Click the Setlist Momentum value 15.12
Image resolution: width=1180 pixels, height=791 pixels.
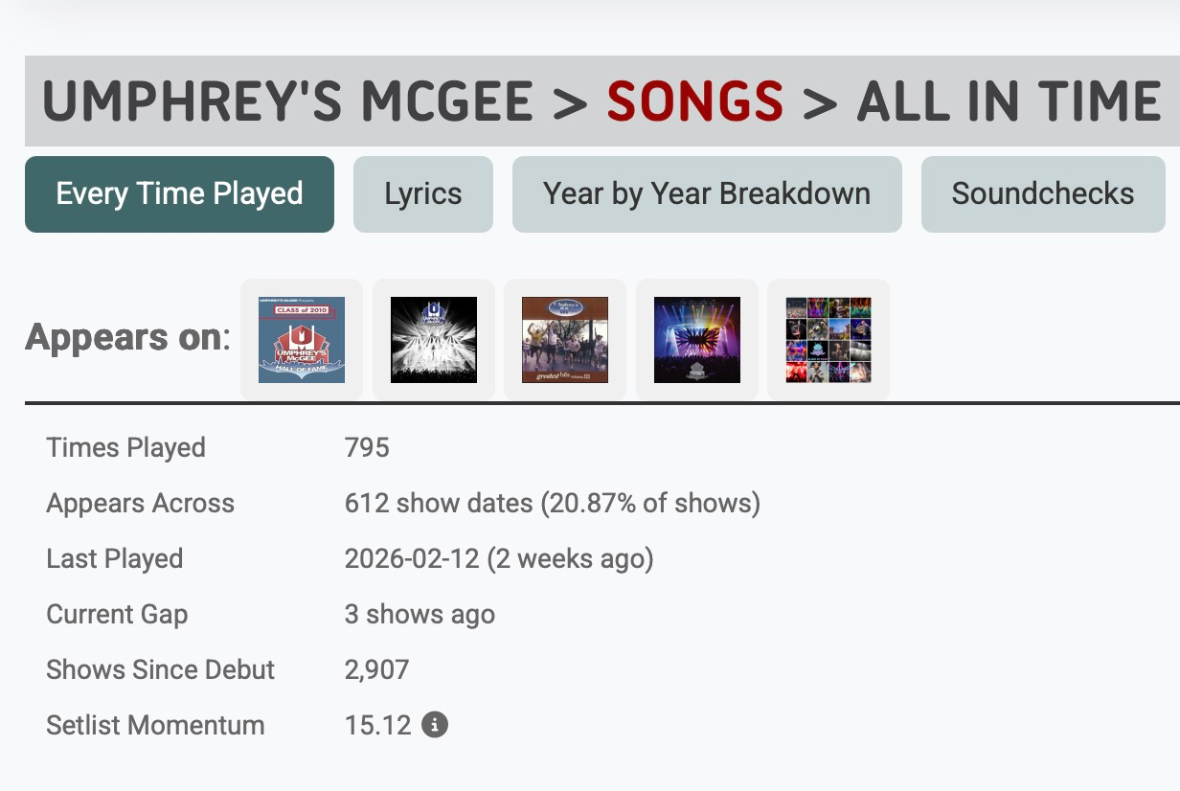(x=377, y=726)
